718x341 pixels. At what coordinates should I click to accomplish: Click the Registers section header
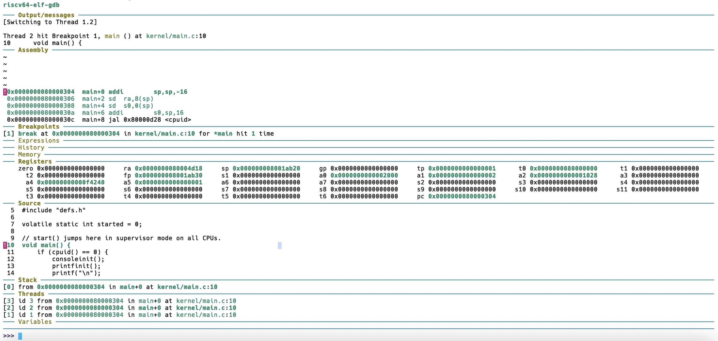pos(35,161)
